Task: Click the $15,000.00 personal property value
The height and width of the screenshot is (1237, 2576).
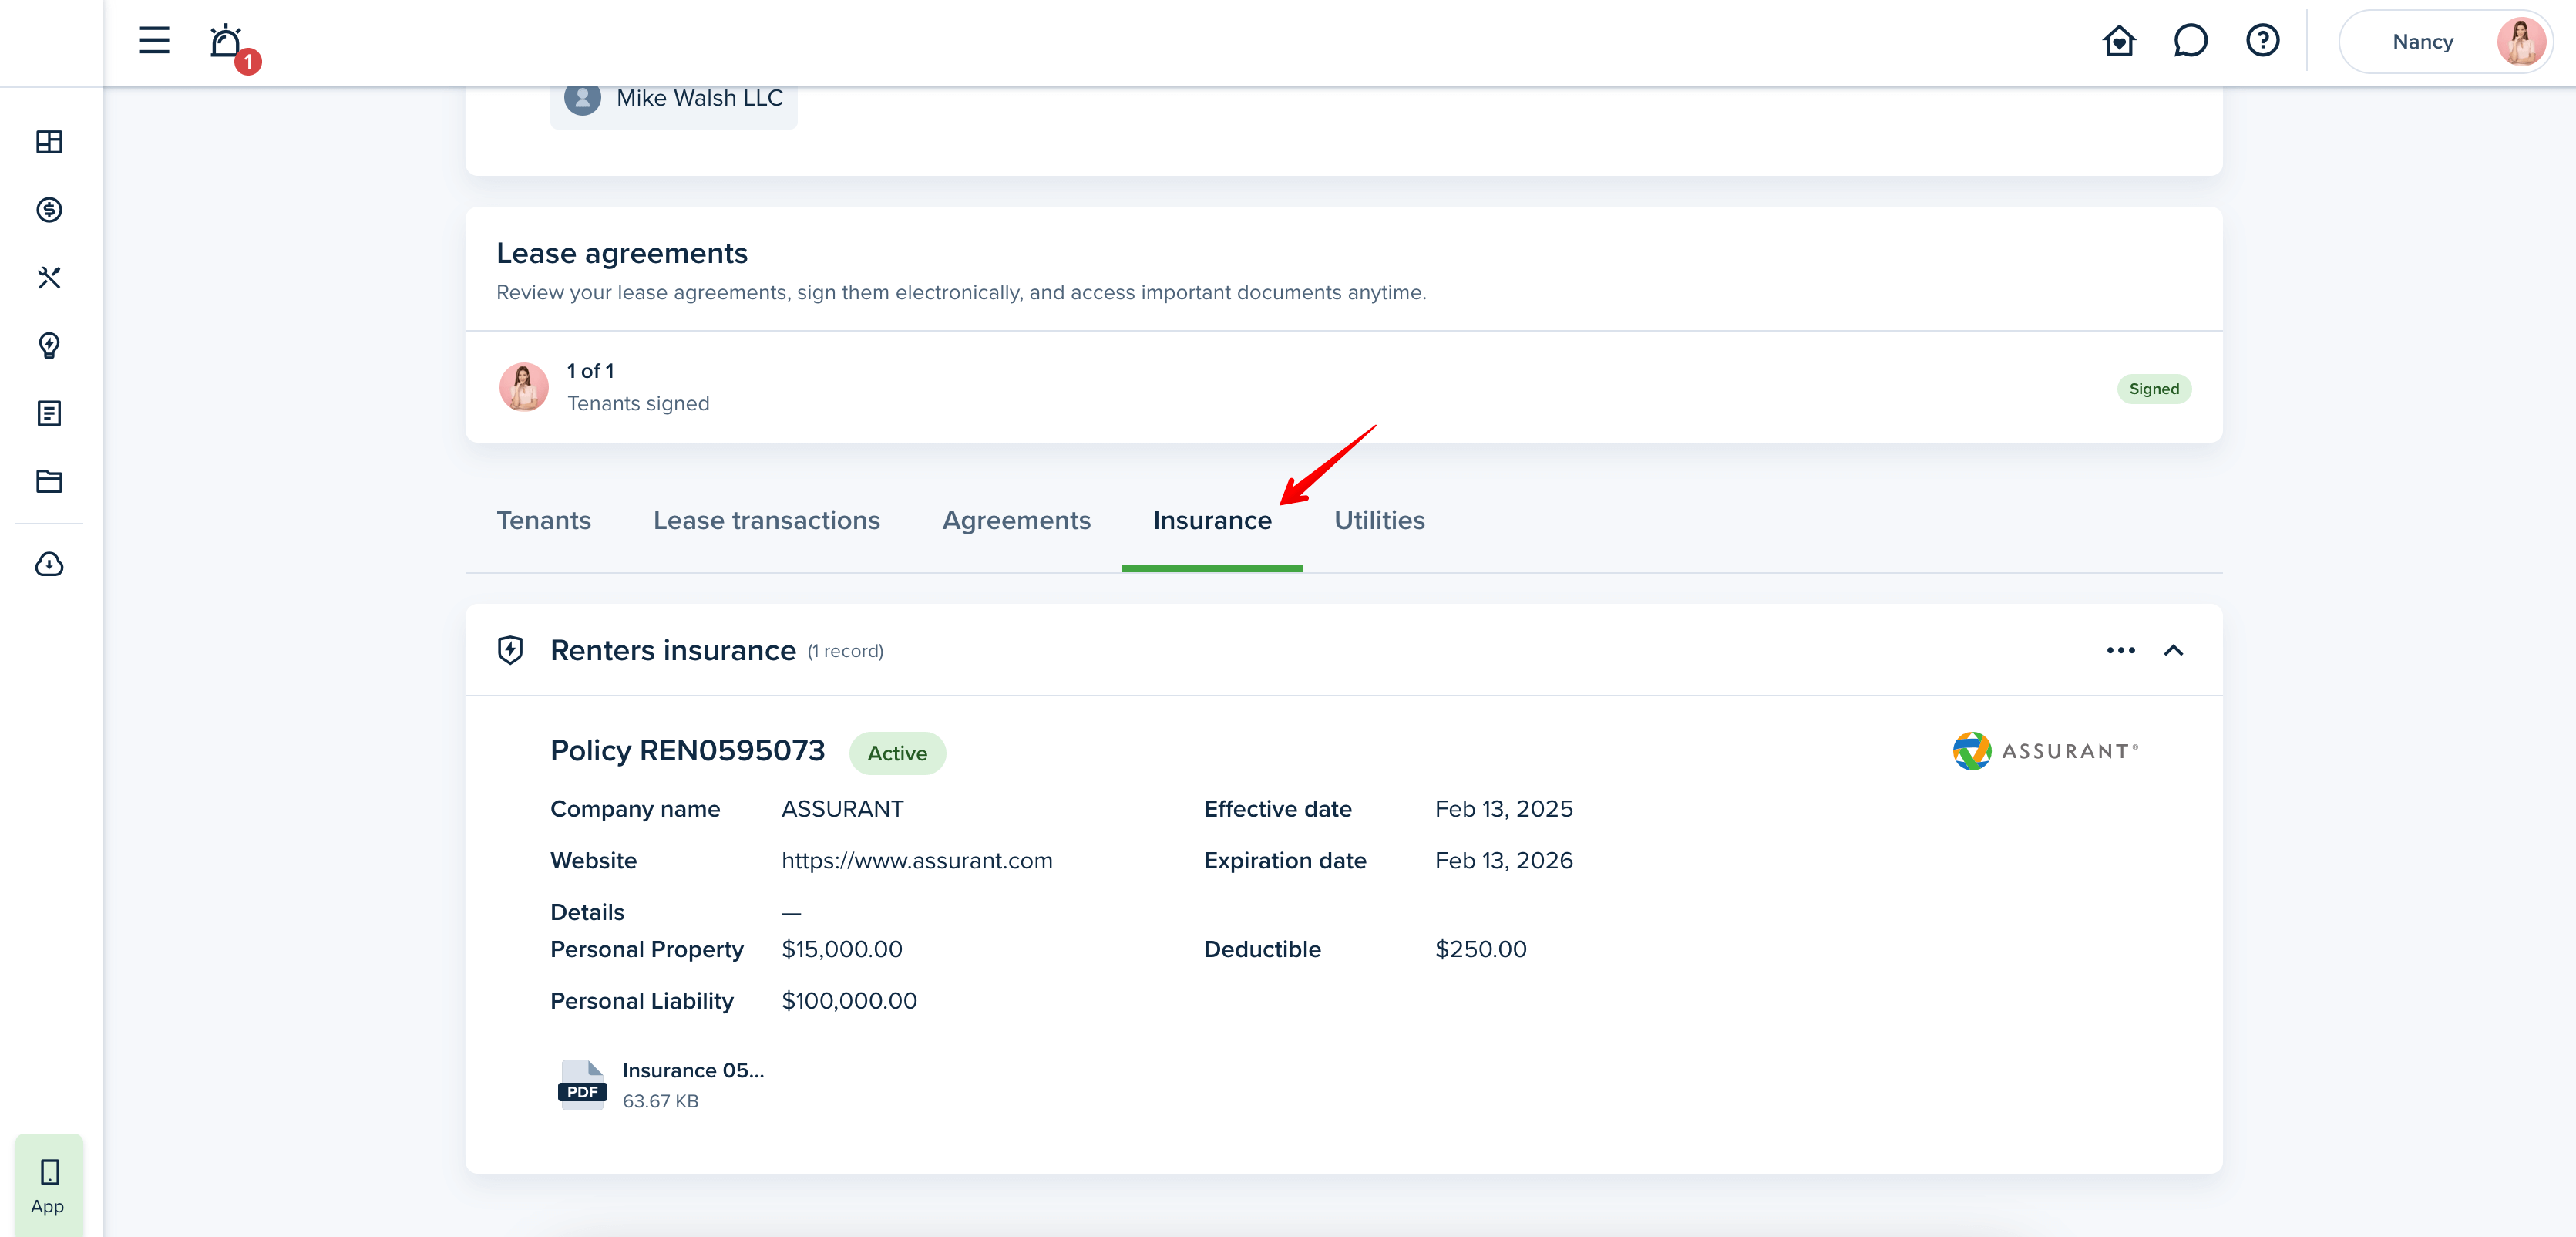Action: pyautogui.click(x=842, y=949)
